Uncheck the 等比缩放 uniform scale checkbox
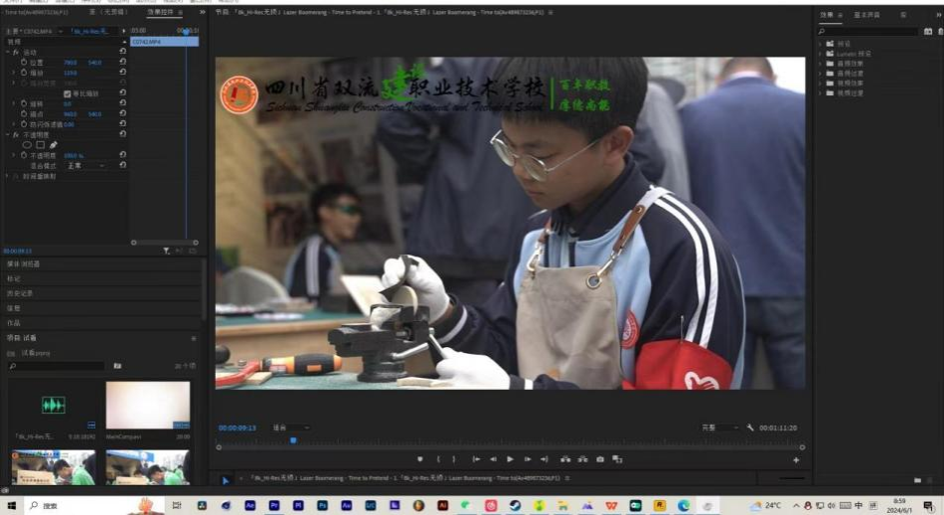This screenshot has height=515, width=944. coord(68,93)
